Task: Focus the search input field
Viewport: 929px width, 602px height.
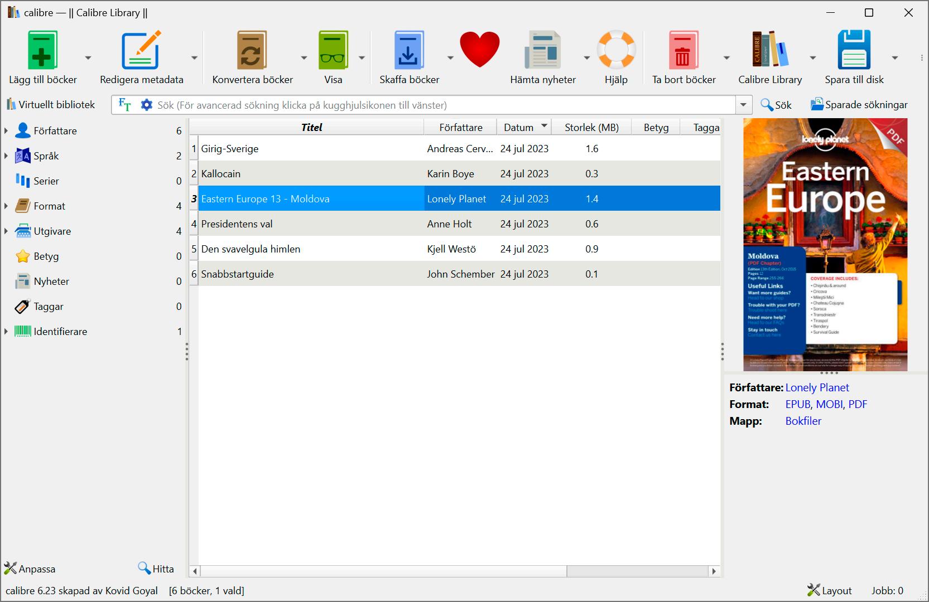Action: pos(444,105)
